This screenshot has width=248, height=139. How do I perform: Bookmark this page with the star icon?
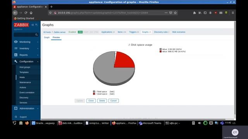[x=175, y=13]
